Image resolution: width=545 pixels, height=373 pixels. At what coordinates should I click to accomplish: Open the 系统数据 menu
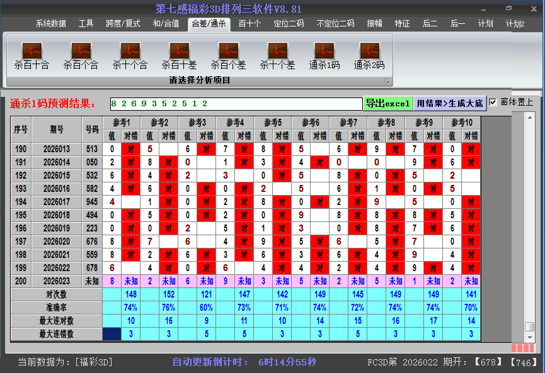point(50,24)
